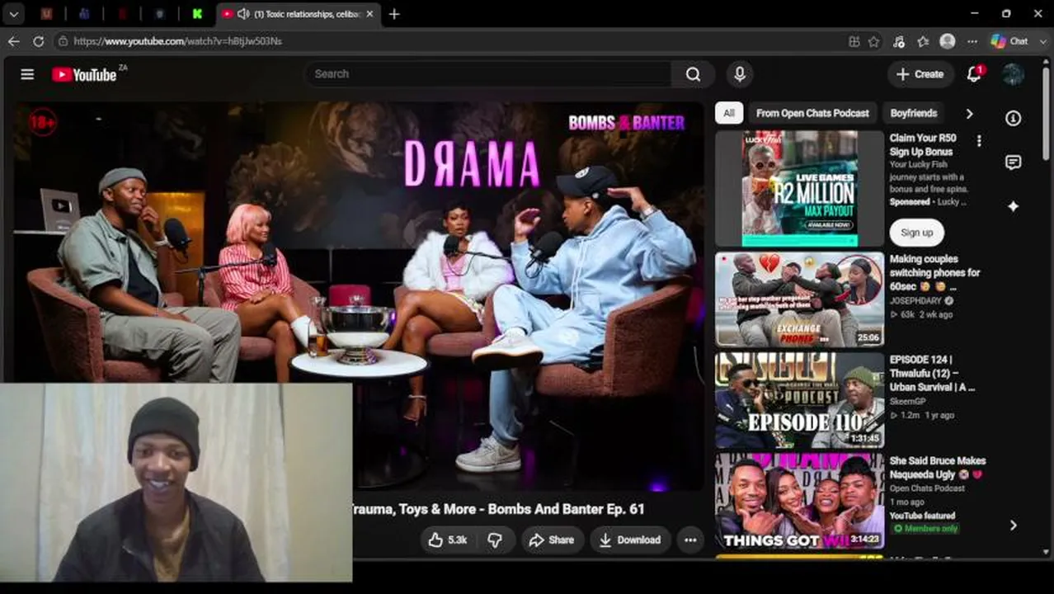Dislike the video with thumbs down

[495, 540]
